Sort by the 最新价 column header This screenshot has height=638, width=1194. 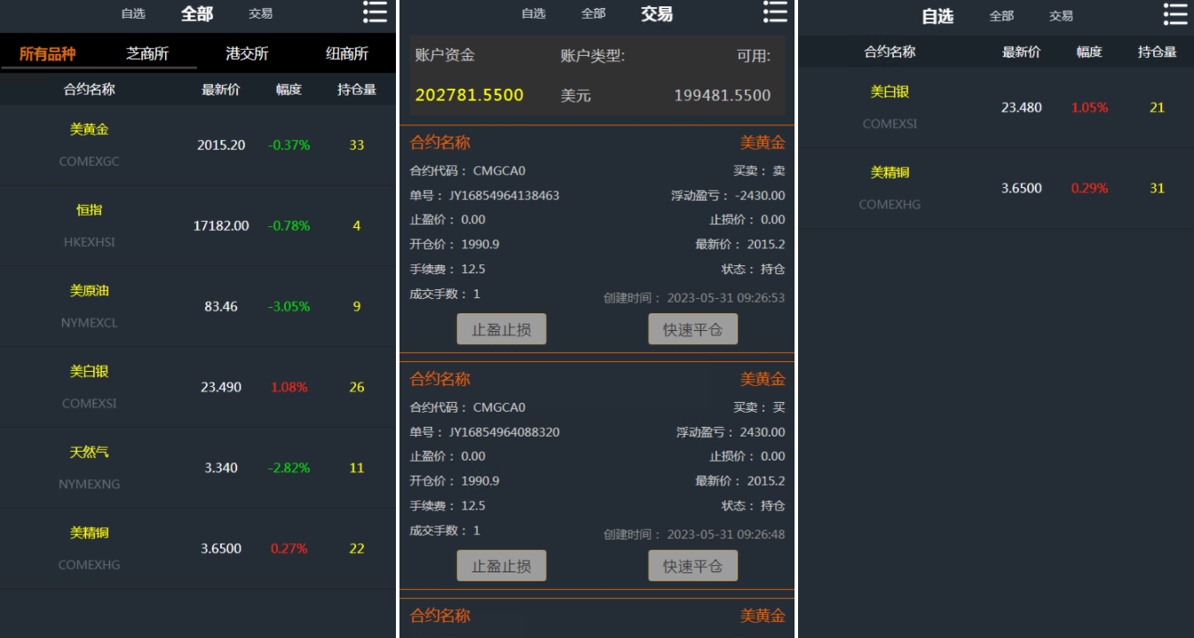(222, 89)
